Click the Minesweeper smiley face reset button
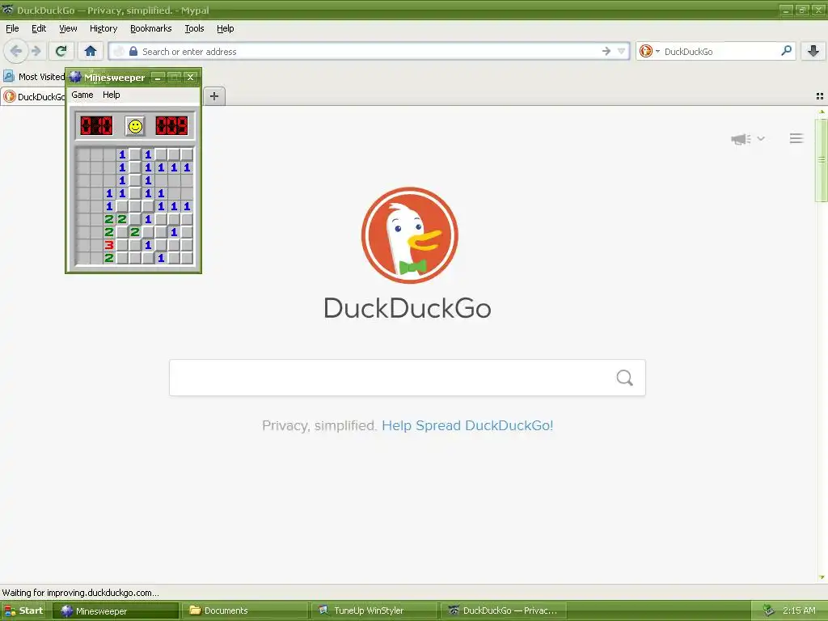Viewport: 828px width, 621px height. tap(135, 126)
